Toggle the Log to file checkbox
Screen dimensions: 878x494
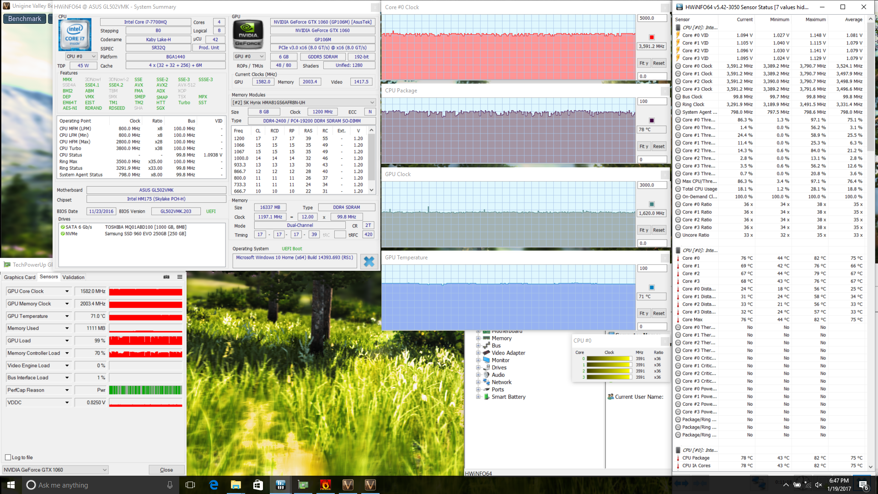[8, 457]
